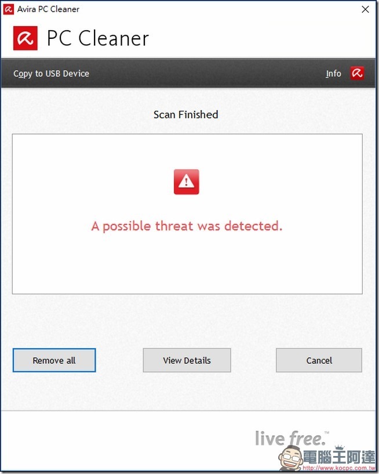This screenshot has width=379, height=474.
Task: Open the Copy to USB Device menu
Action: (51, 74)
